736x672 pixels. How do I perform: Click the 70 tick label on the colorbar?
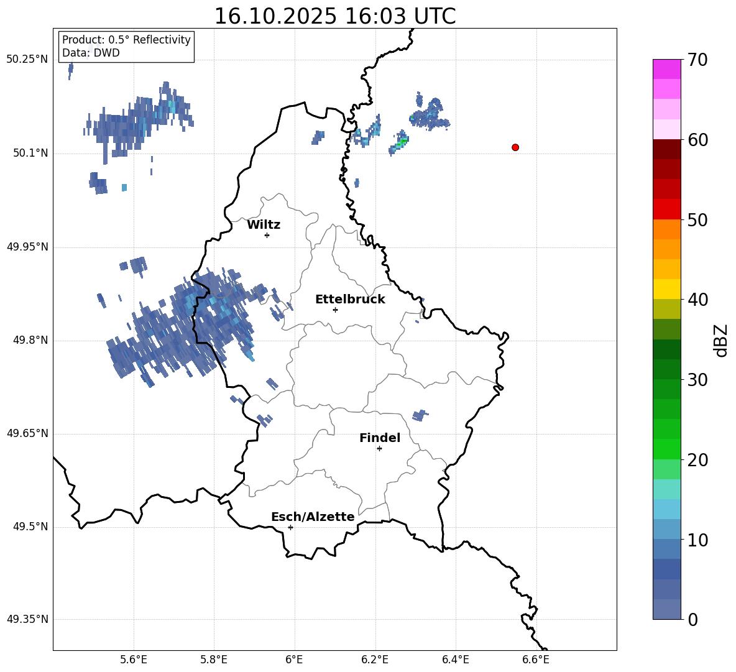click(697, 60)
